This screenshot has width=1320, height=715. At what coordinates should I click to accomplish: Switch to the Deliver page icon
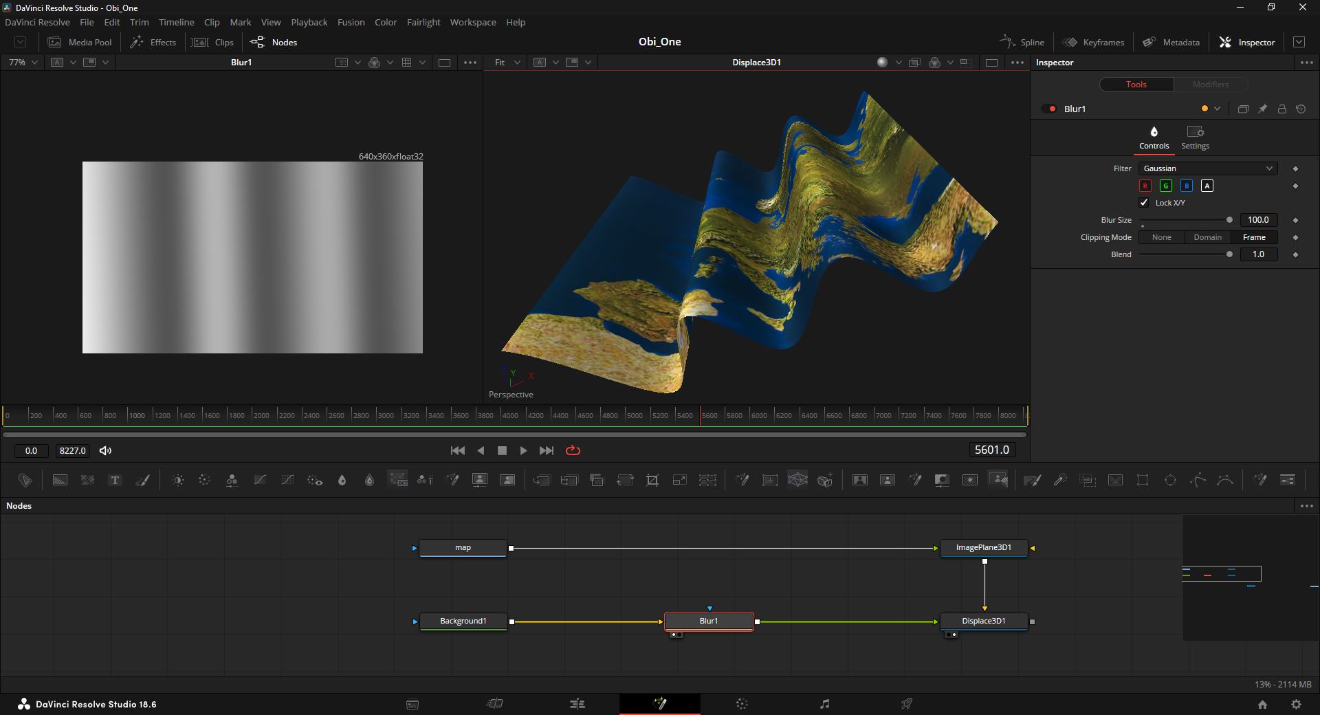(907, 704)
